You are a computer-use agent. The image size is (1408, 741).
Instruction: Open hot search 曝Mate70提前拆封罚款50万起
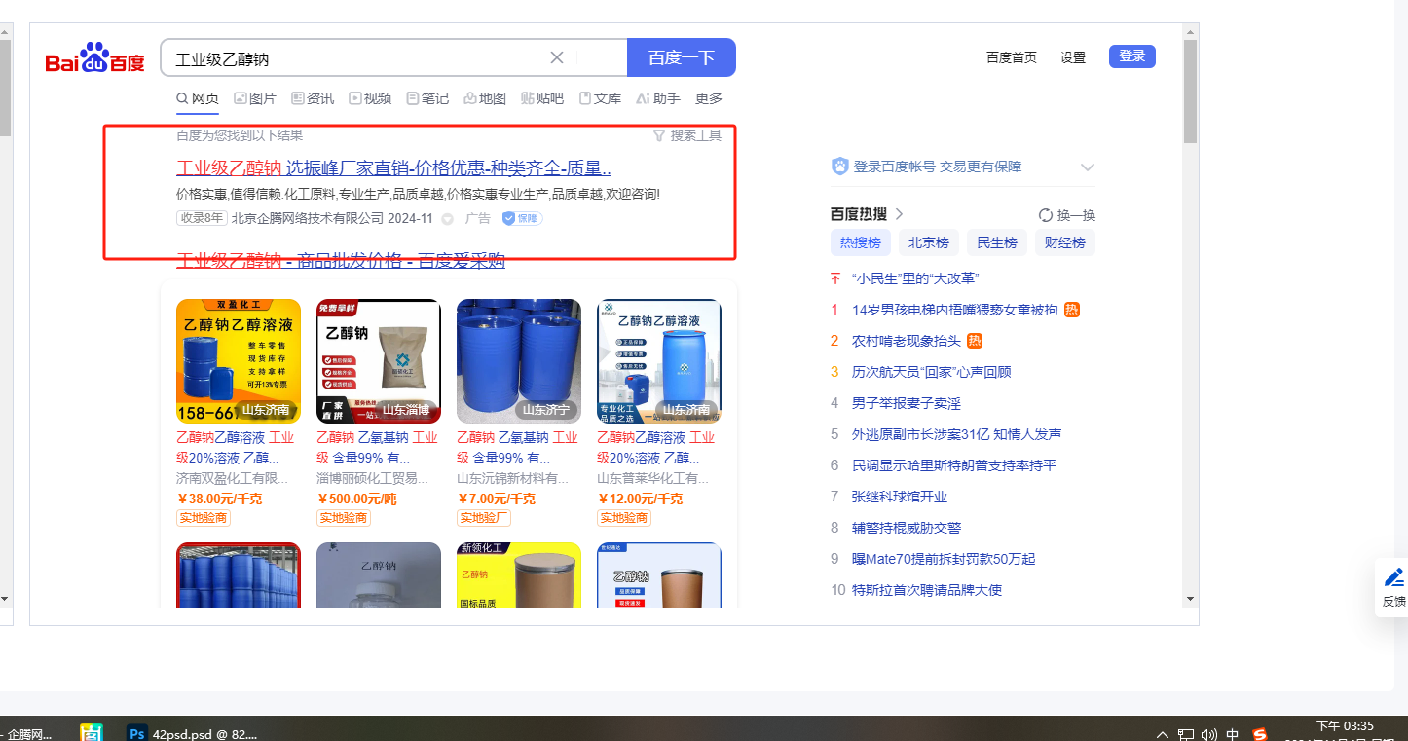[944, 559]
